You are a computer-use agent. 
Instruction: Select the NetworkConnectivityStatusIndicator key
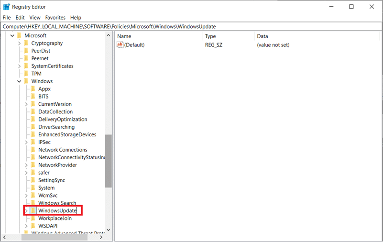pos(72,157)
